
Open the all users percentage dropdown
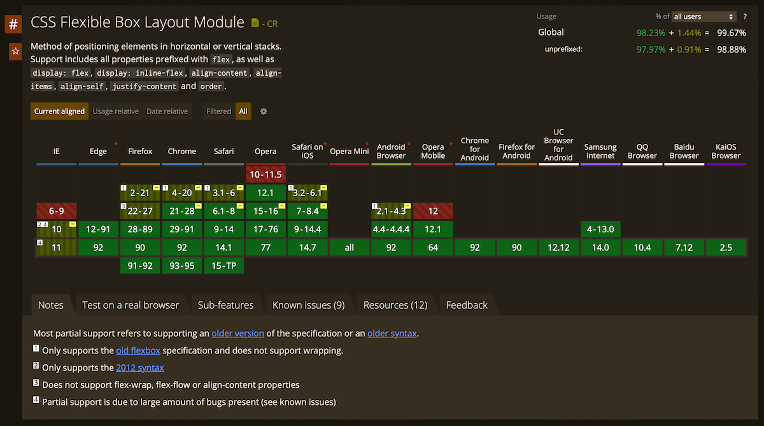coord(704,16)
